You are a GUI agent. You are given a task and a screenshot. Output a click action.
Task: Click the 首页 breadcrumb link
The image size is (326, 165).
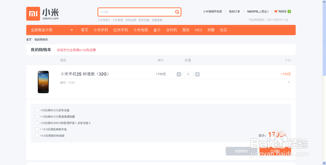click(29, 39)
